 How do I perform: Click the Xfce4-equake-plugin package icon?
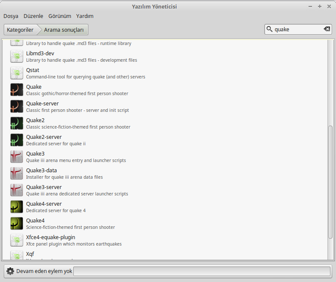(16, 240)
